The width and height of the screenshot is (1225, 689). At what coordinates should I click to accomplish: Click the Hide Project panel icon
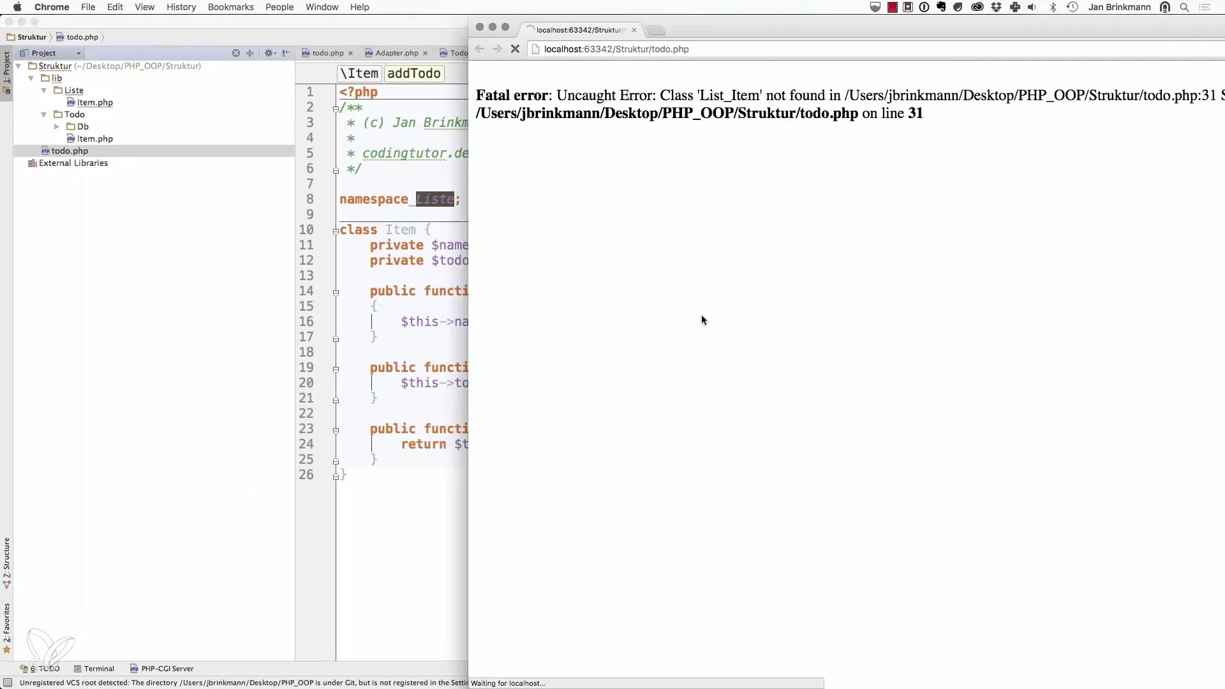pyautogui.click(x=286, y=53)
